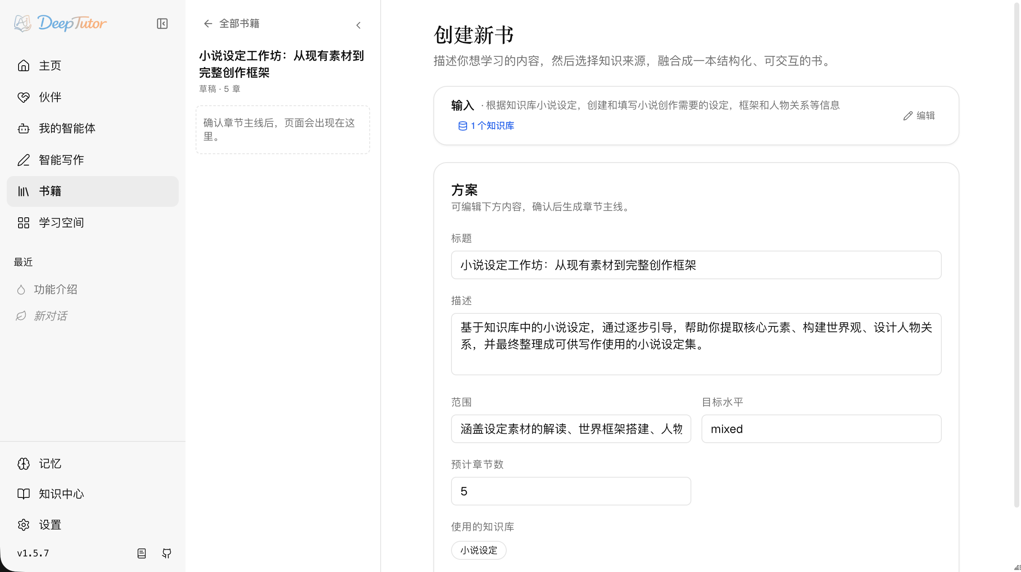Click the 标题 title input field
Viewport: 1021px width, 572px height.
[x=696, y=265]
